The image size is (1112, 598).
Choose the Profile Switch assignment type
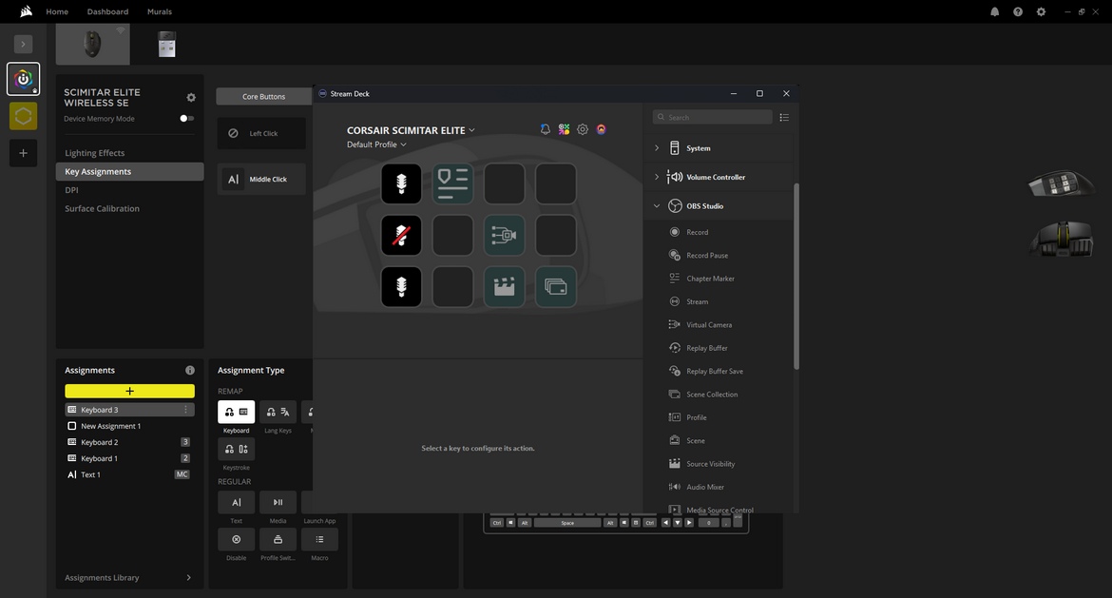[x=278, y=539]
